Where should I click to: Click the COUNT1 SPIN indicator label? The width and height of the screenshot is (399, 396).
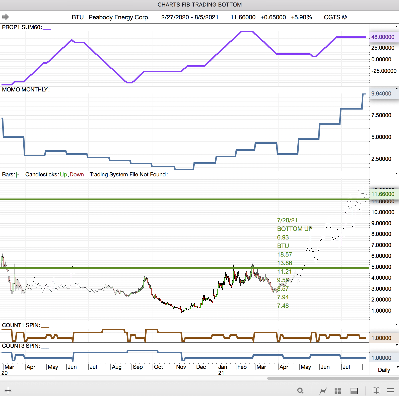pos(21,325)
